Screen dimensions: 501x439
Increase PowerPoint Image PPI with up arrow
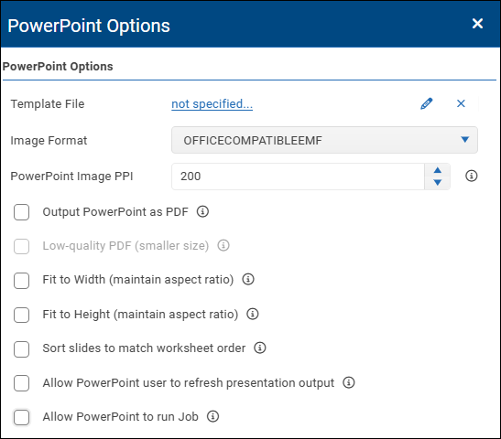click(438, 170)
